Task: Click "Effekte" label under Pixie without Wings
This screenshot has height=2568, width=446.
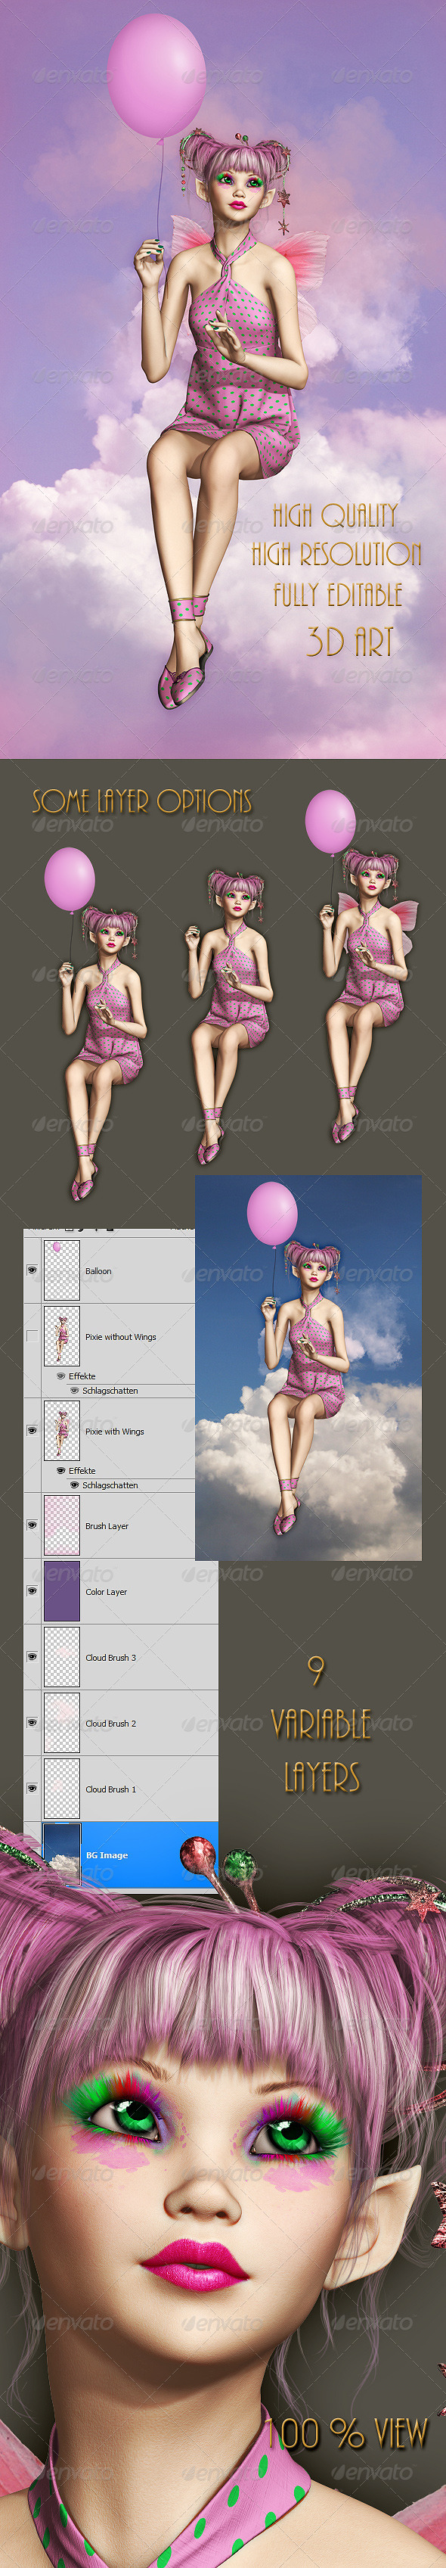Action: pyautogui.click(x=82, y=1376)
